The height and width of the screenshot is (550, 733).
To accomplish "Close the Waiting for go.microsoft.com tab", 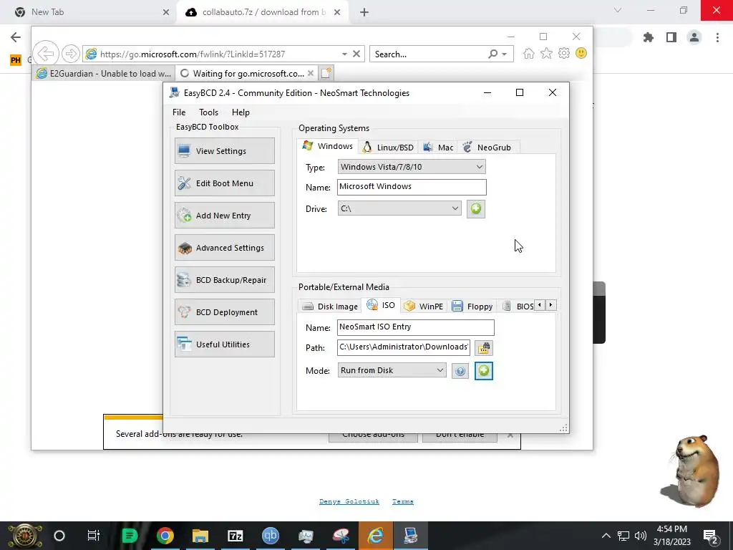I will [x=311, y=74].
